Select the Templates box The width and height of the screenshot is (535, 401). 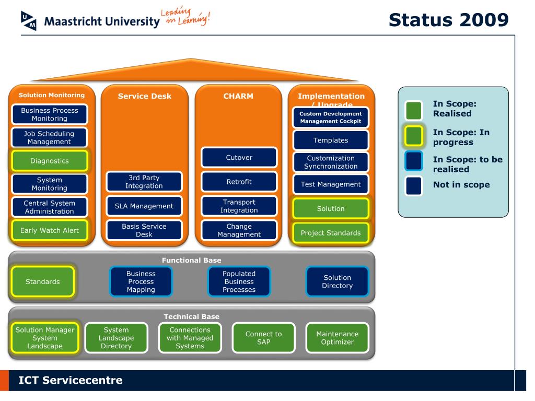331,140
